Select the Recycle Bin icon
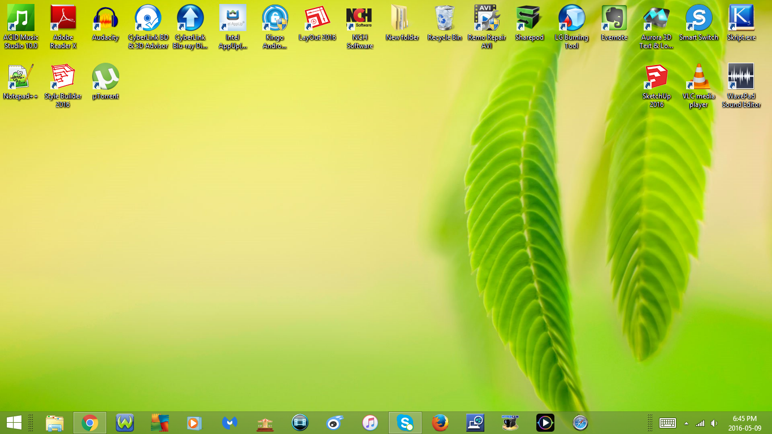The width and height of the screenshot is (772, 434). 445,24
